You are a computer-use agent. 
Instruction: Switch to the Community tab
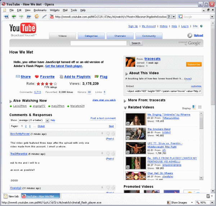pyautogui.click(x=149, y=36)
